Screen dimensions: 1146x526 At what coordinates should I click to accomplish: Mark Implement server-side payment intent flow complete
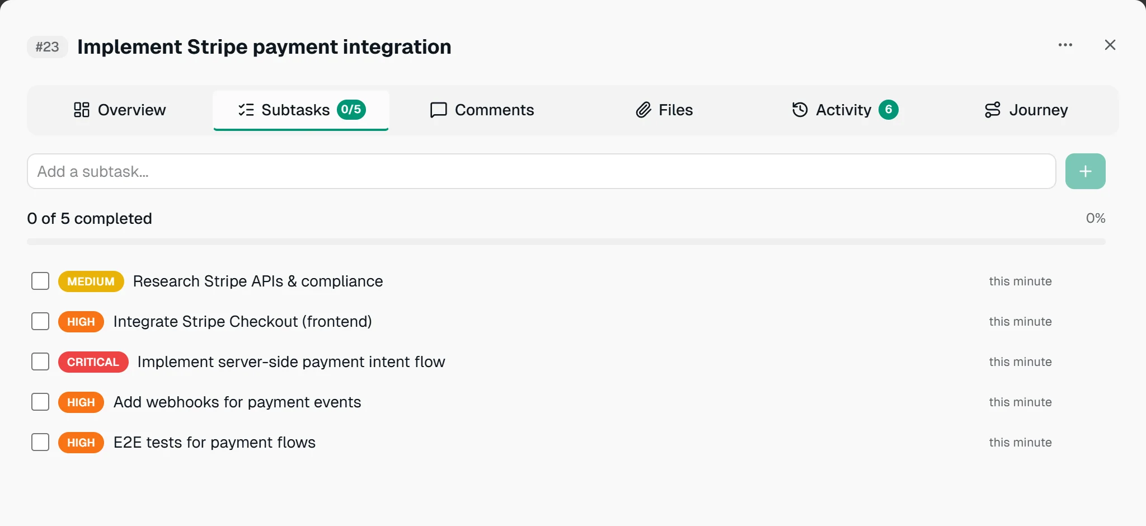[40, 361]
